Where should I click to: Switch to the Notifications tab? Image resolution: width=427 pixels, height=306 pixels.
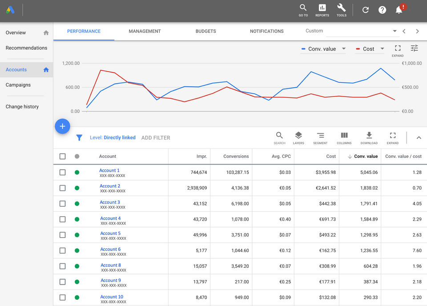pyautogui.click(x=267, y=31)
